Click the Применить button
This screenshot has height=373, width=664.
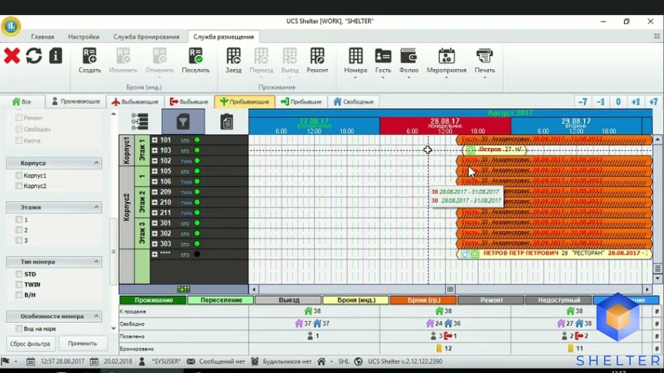point(82,343)
